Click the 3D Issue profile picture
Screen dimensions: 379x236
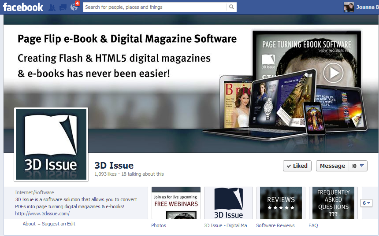[51, 144]
